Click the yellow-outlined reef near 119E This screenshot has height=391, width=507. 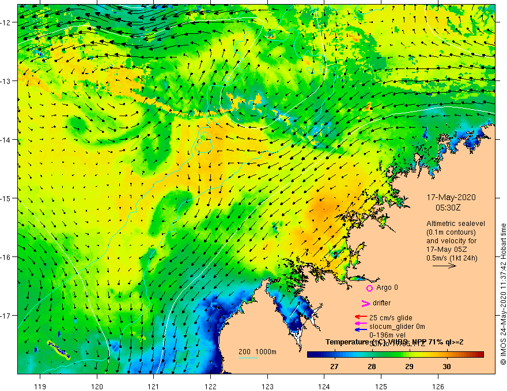(58, 350)
